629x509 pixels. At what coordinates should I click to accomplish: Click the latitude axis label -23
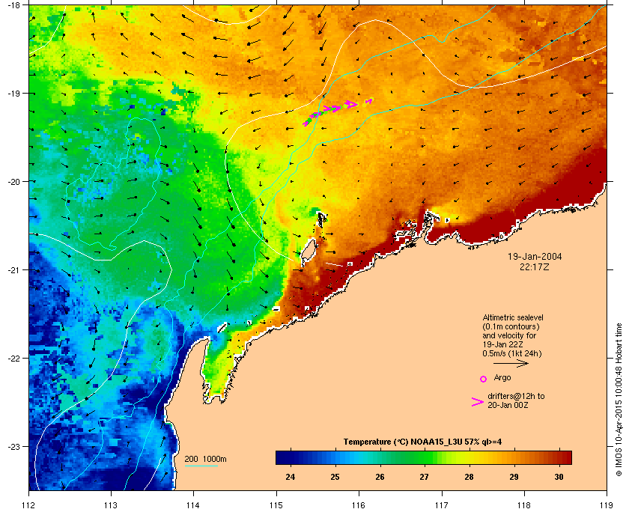coord(13,446)
